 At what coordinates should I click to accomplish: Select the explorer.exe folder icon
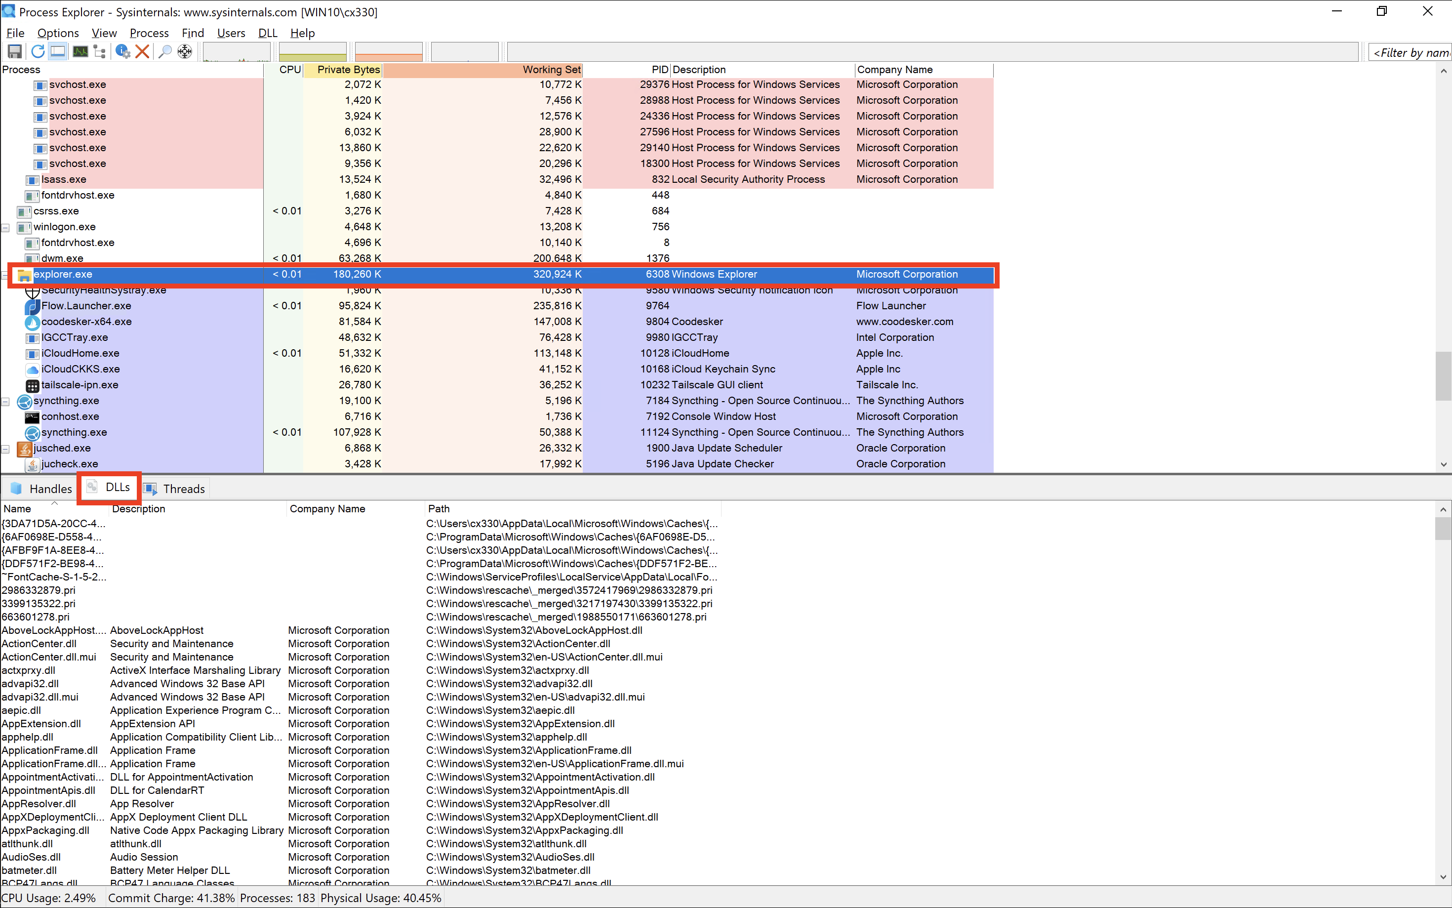pos(25,275)
